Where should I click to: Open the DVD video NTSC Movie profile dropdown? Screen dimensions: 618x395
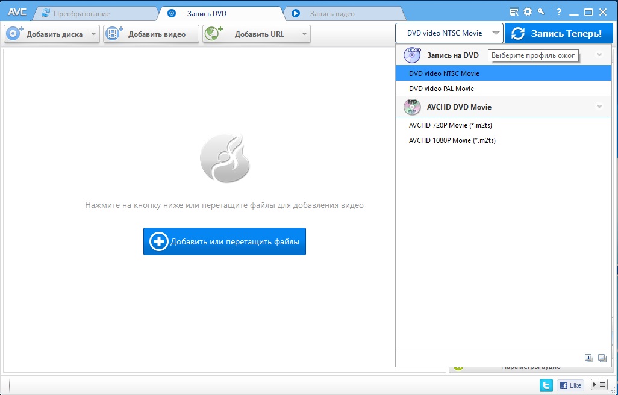tap(449, 33)
